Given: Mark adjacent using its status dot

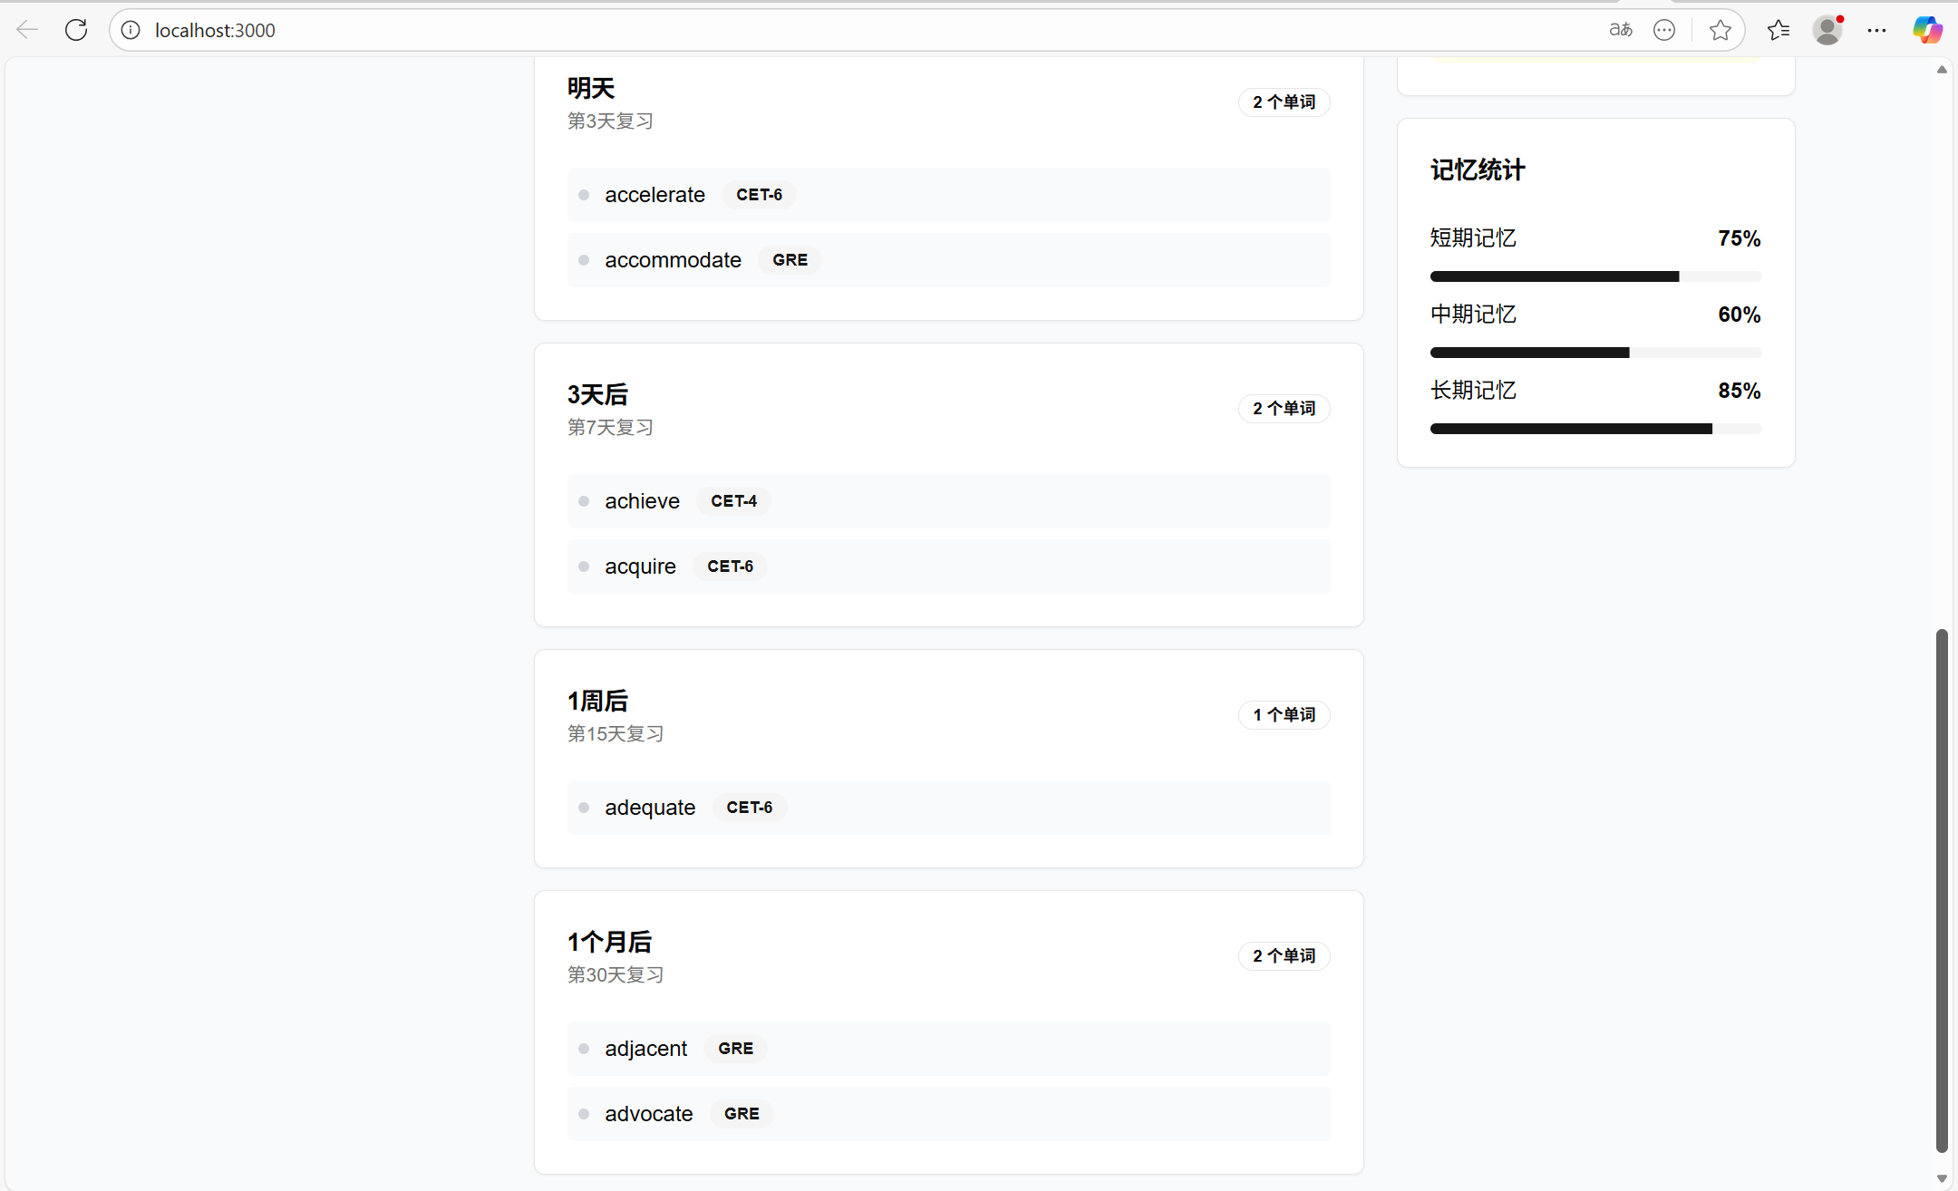Looking at the screenshot, I should 585,1048.
